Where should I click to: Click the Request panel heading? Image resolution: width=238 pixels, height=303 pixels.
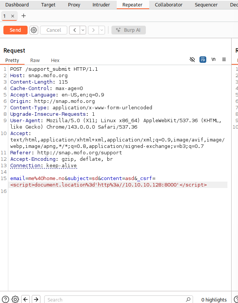pyautogui.click(x=14, y=50)
